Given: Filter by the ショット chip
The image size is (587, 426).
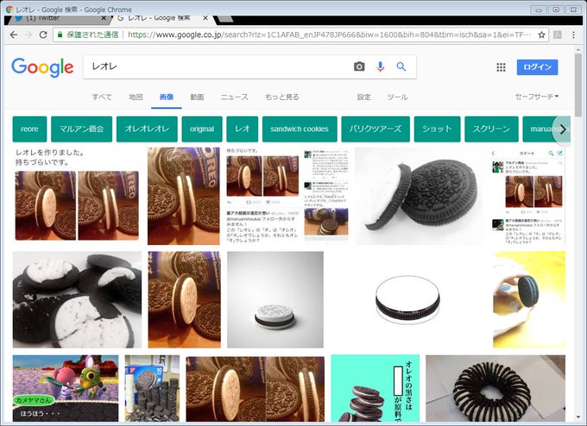Looking at the screenshot, I should 437,129.
